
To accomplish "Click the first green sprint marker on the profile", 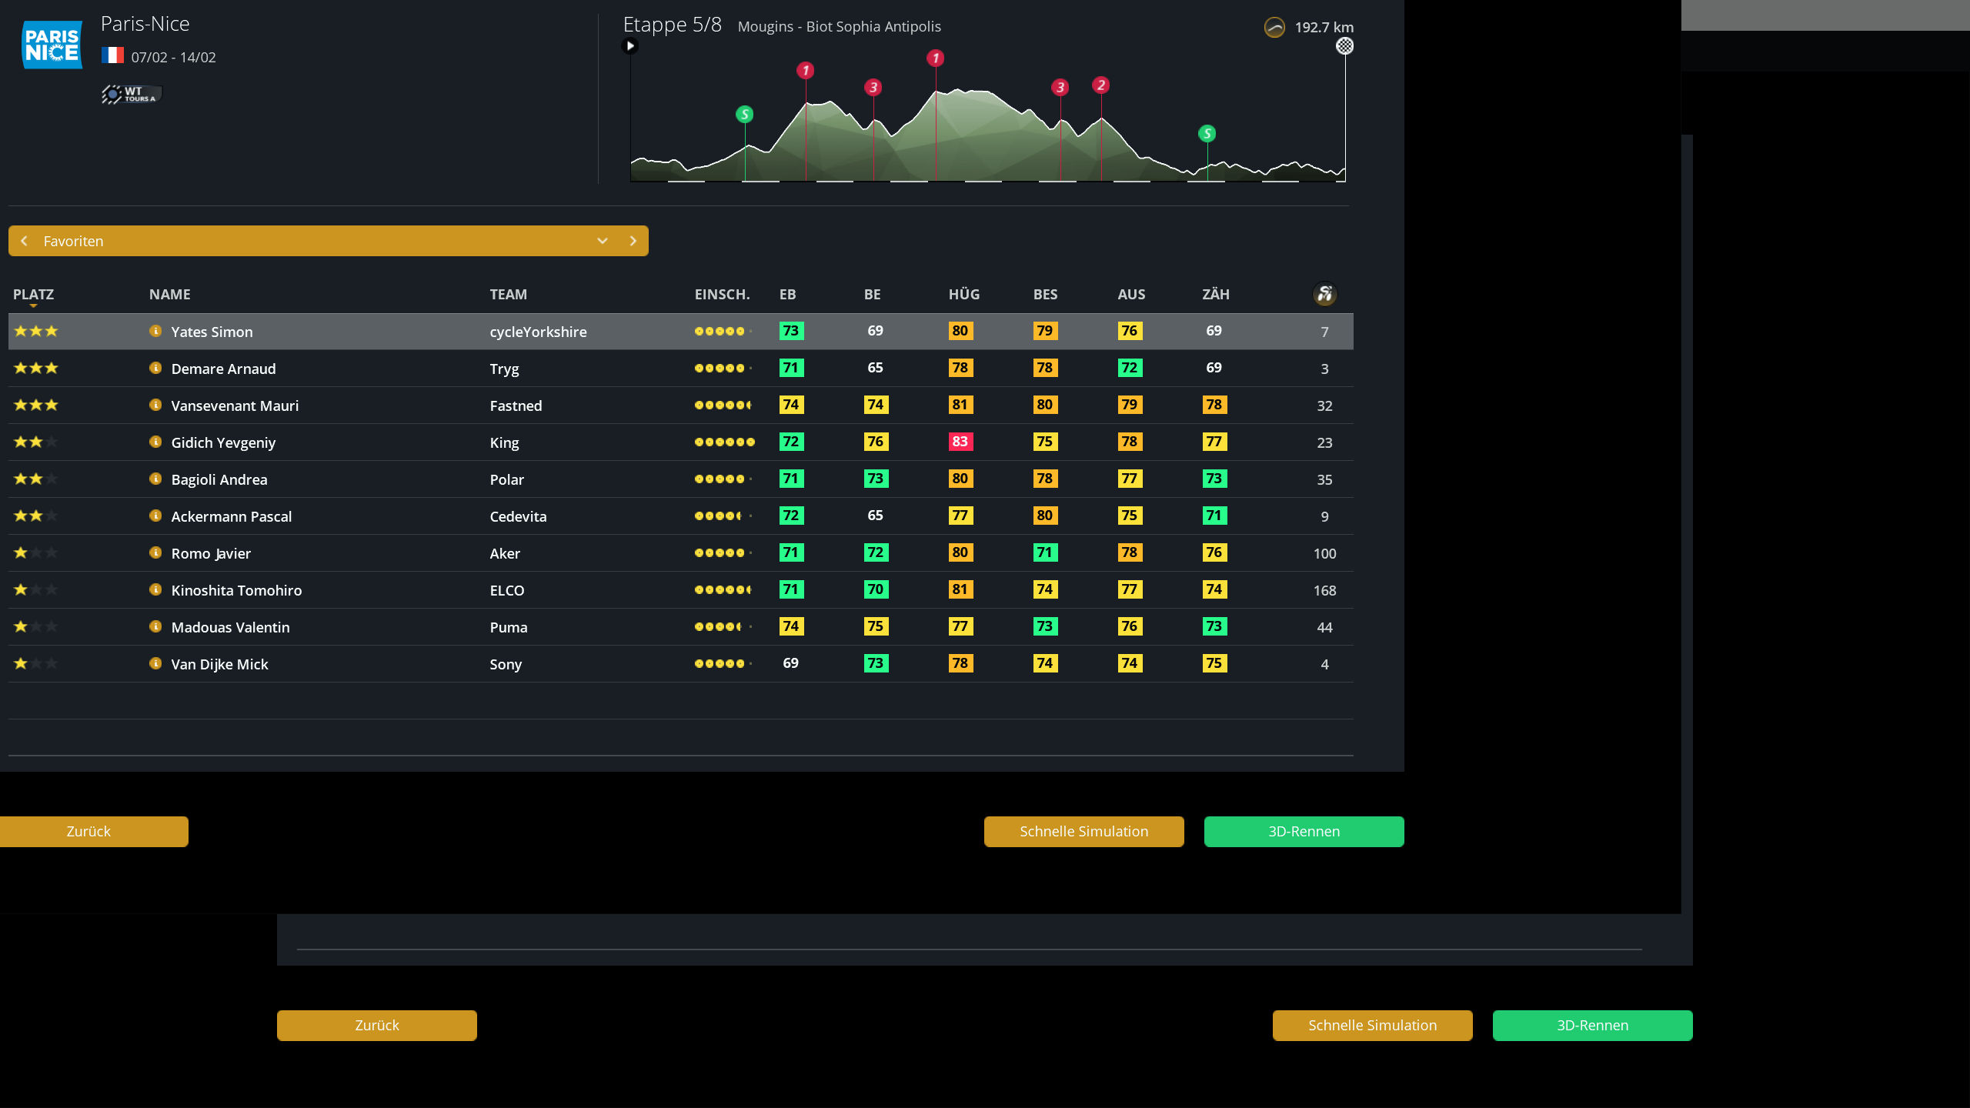I will [x=744, y=115].
